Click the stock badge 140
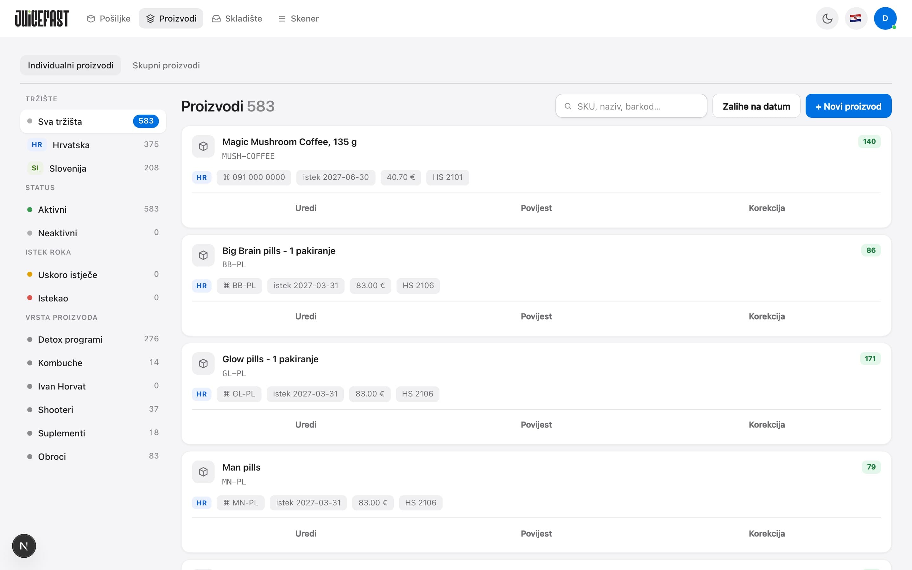This screenshot has width=912, height=570. click(x=869, y=141)
